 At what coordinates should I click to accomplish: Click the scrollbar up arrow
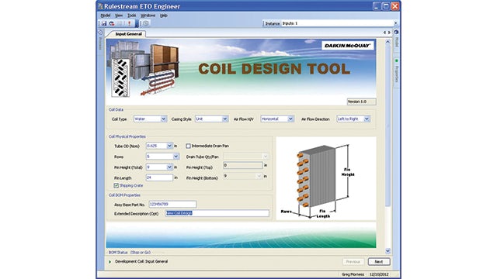click(x=388, y=42)
